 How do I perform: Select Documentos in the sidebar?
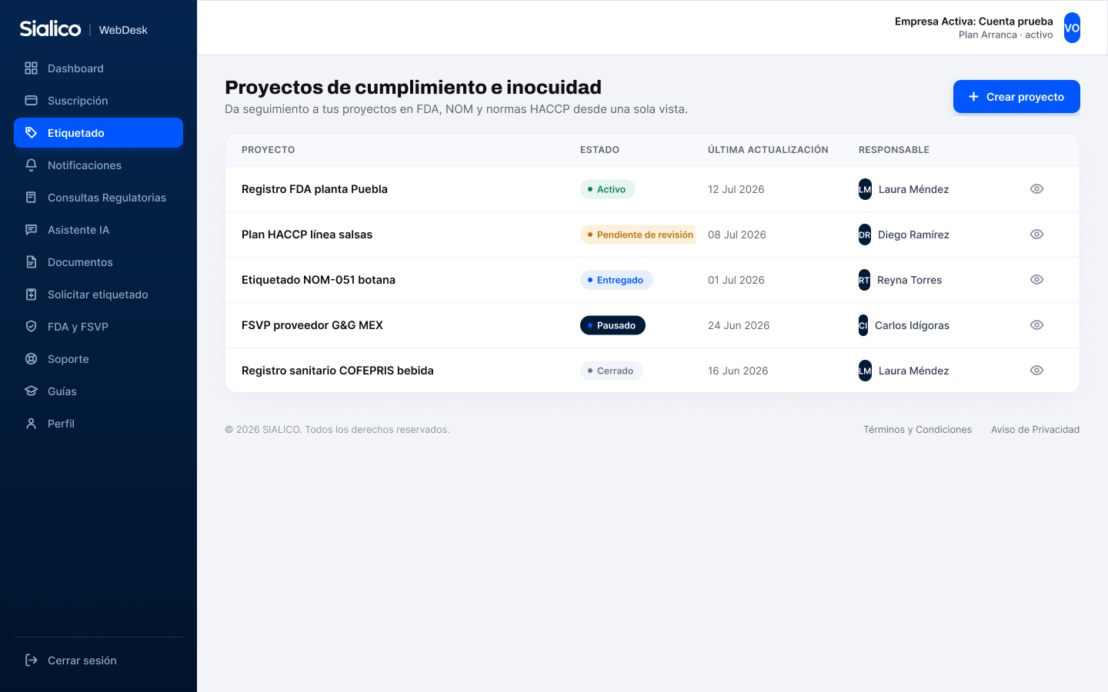pyautogui.click(x=98, y=262)
